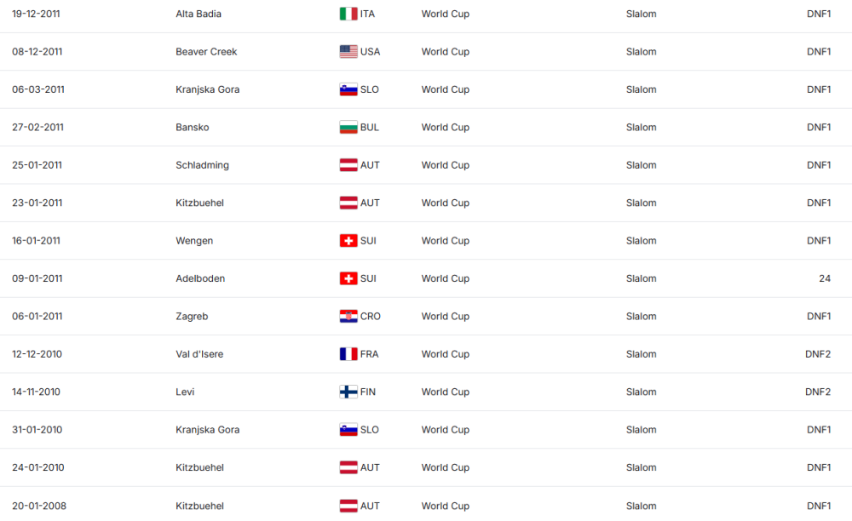Click the Bulgarian flag next to BUL

(x=348, y=128)
